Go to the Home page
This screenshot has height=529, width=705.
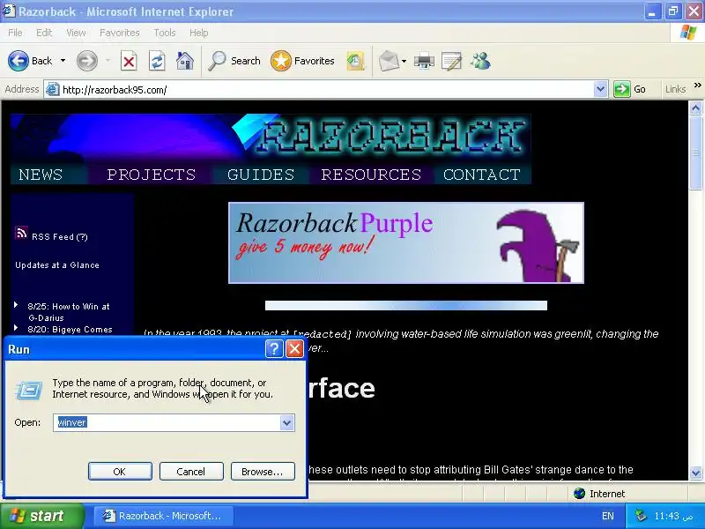click(x=185, y=61)
